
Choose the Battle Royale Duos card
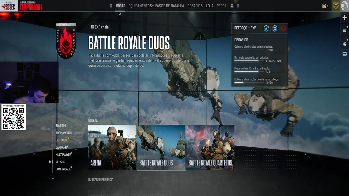[161, 147]
